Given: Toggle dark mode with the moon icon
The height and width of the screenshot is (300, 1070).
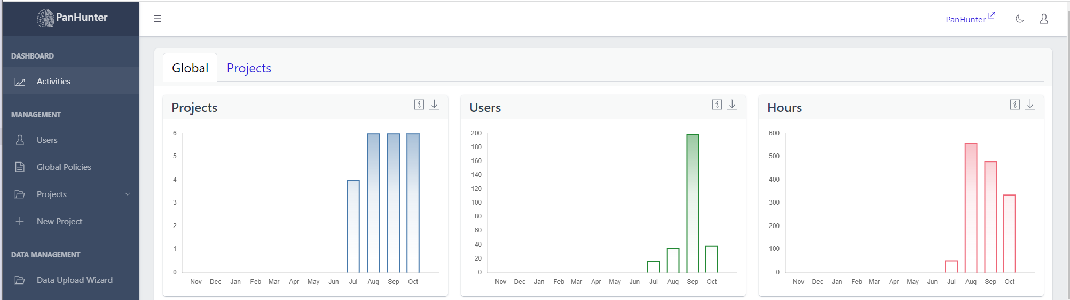Looking at the screenshot, I should tap(1019, 19).
